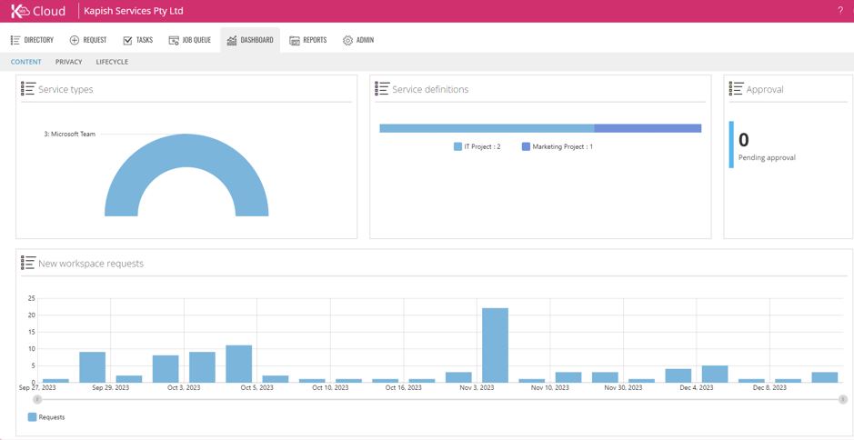854x440 pixels.
Task: Click the Service definitions panel list icon
Action: (382, 89)
